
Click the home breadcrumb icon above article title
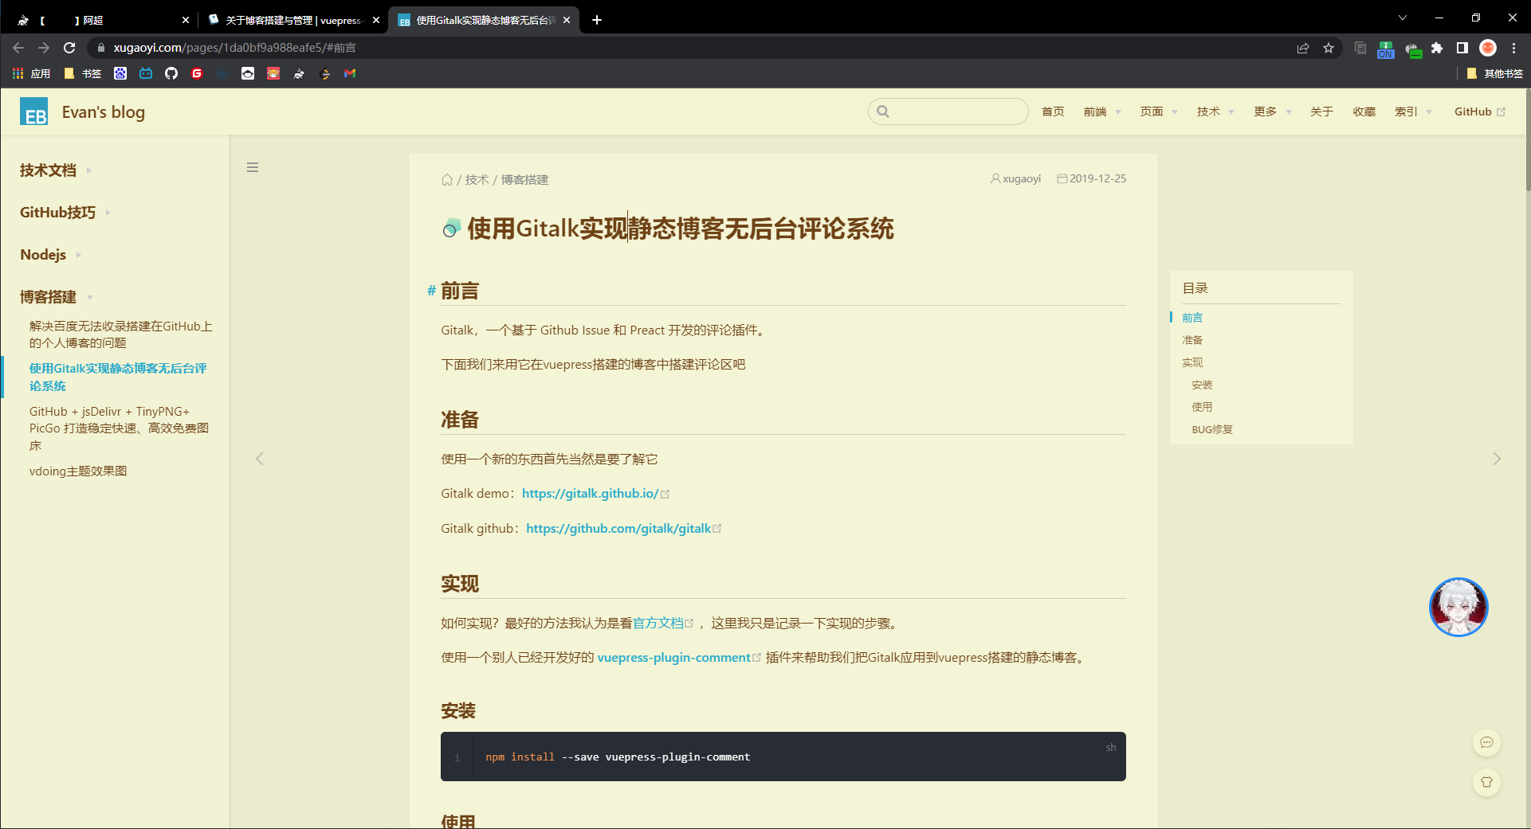tap(447, 179)
